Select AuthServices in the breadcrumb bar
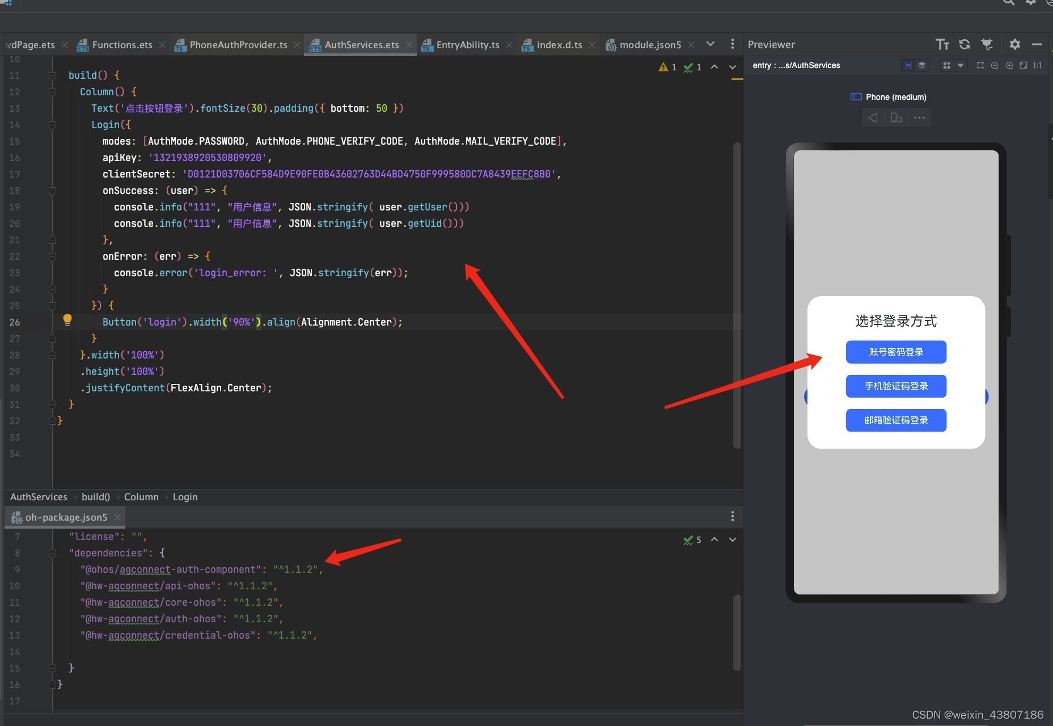This screenshot has height=726, width=1053. click(x=39, y=497)
